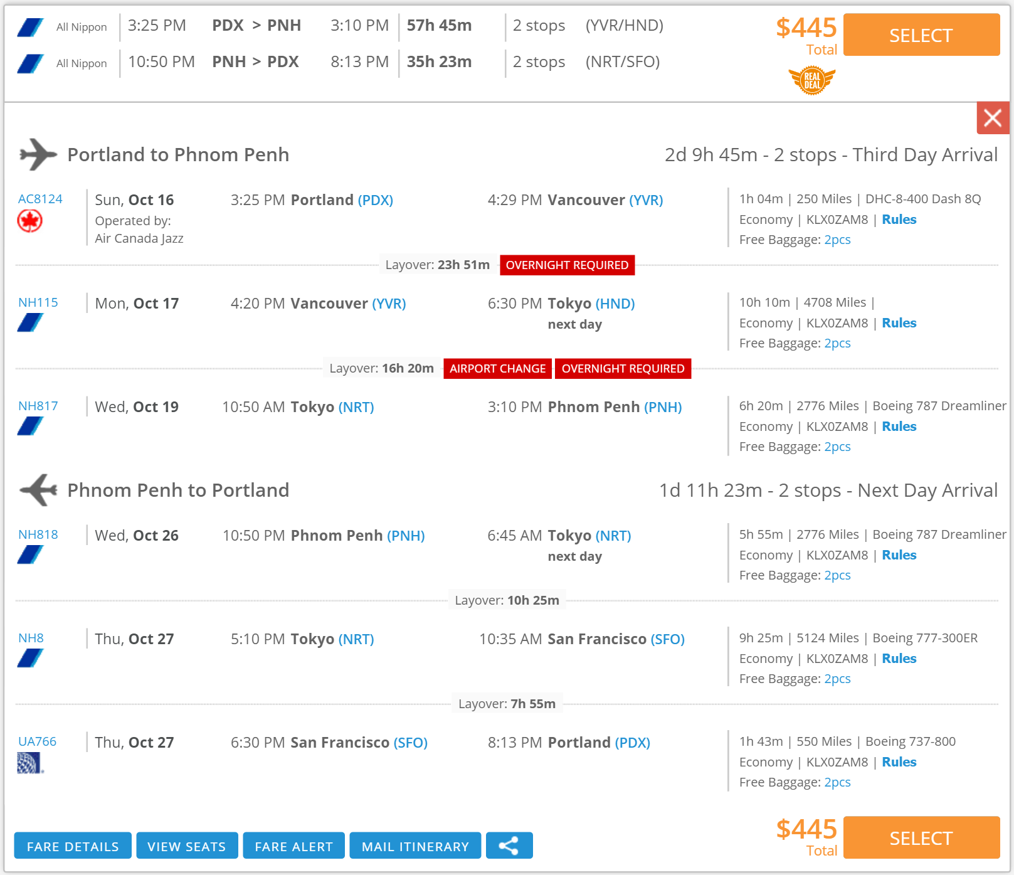
Task: Click (YVR) departure airport code for NH115
Action: click(x=389, y=304)
